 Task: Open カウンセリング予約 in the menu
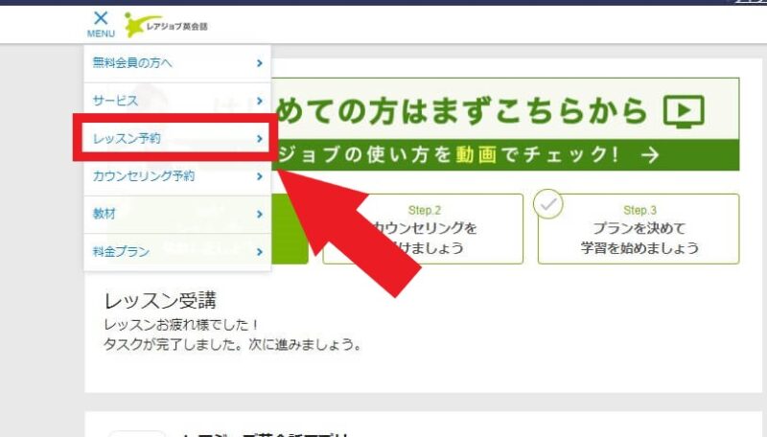pos(144,176)
